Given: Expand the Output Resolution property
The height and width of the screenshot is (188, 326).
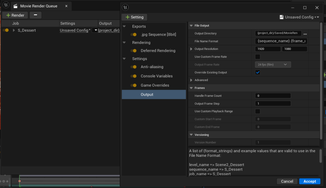Looking at the screenshot, I should coord(191,49).
